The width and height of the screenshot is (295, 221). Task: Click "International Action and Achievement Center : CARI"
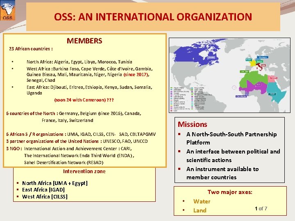pos(78,149)
